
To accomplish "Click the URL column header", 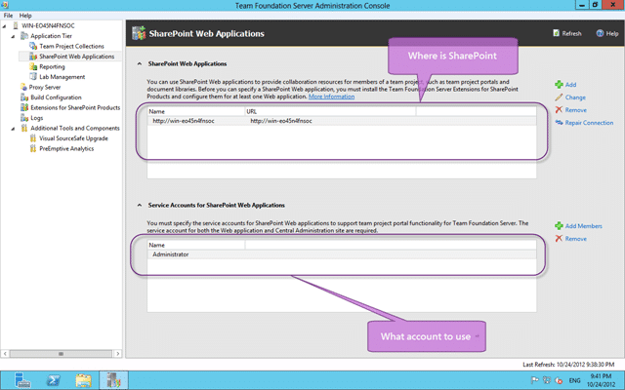I will click(x=330, y=111).
